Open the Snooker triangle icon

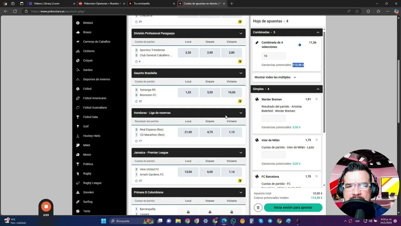pyautogui.click(x=78, y=192)
